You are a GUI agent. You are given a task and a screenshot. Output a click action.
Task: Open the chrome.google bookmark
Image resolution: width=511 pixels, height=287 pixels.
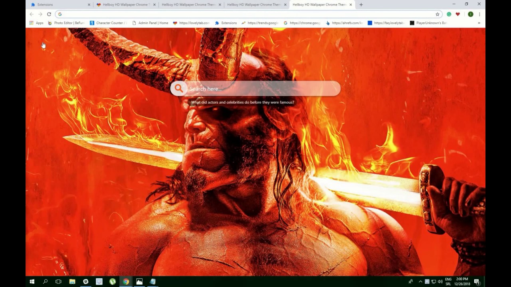(302, 23)
